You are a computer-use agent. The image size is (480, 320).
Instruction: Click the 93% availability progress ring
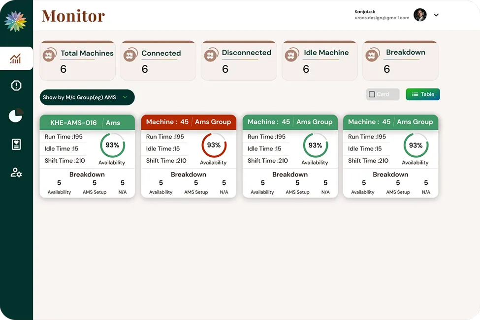click(x=112, y=145)
